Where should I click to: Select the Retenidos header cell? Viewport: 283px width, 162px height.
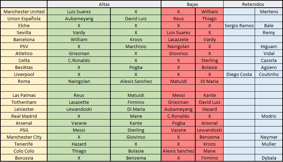click(x=253, y=4)
